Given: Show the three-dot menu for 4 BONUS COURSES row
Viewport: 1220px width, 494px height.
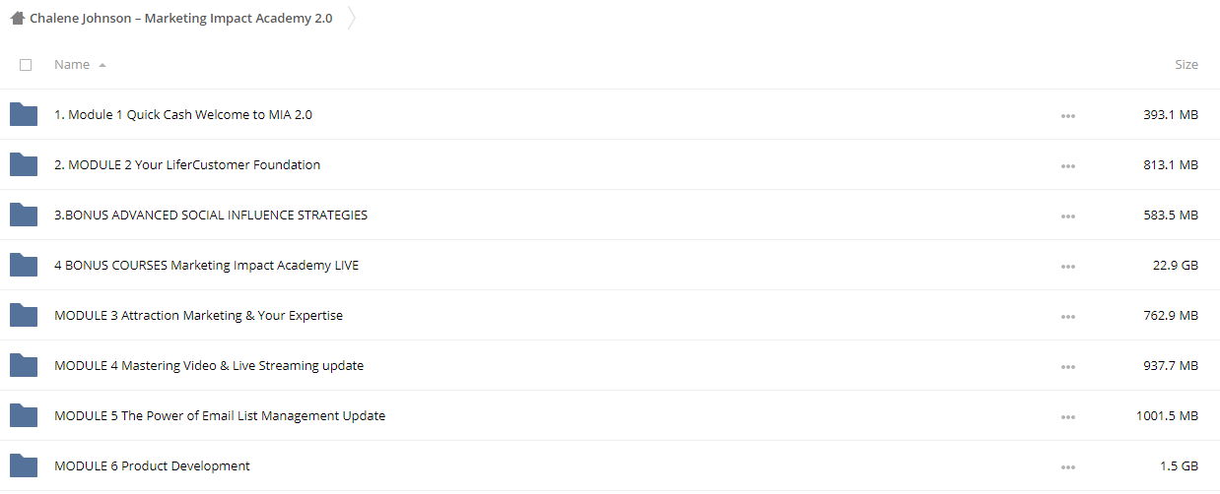Looking at the screenshot, I should 1068,267.
